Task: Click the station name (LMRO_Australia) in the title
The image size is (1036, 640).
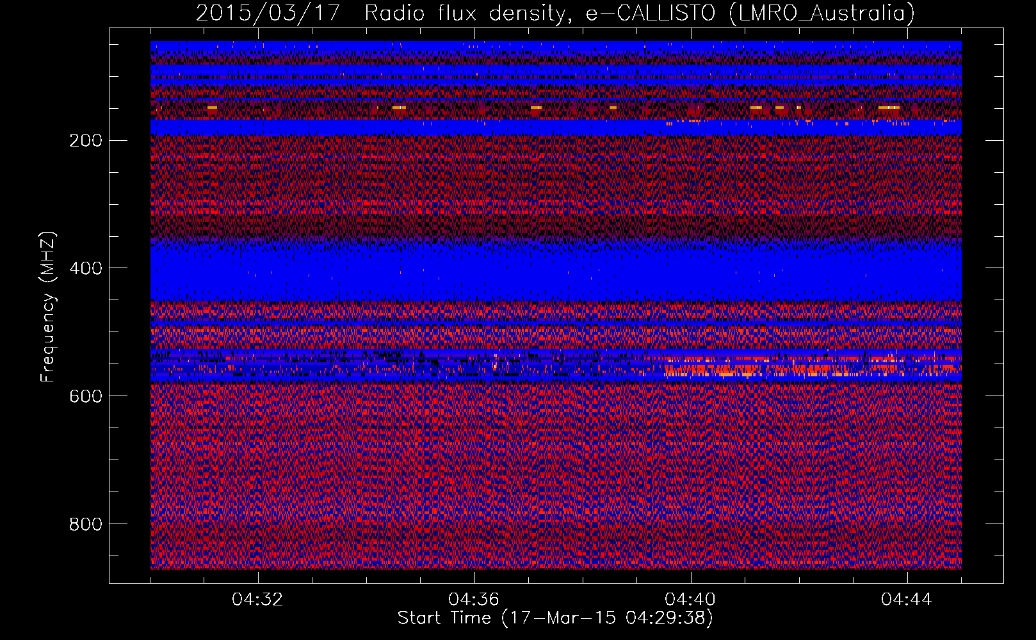Action: [x=822, y=13]
